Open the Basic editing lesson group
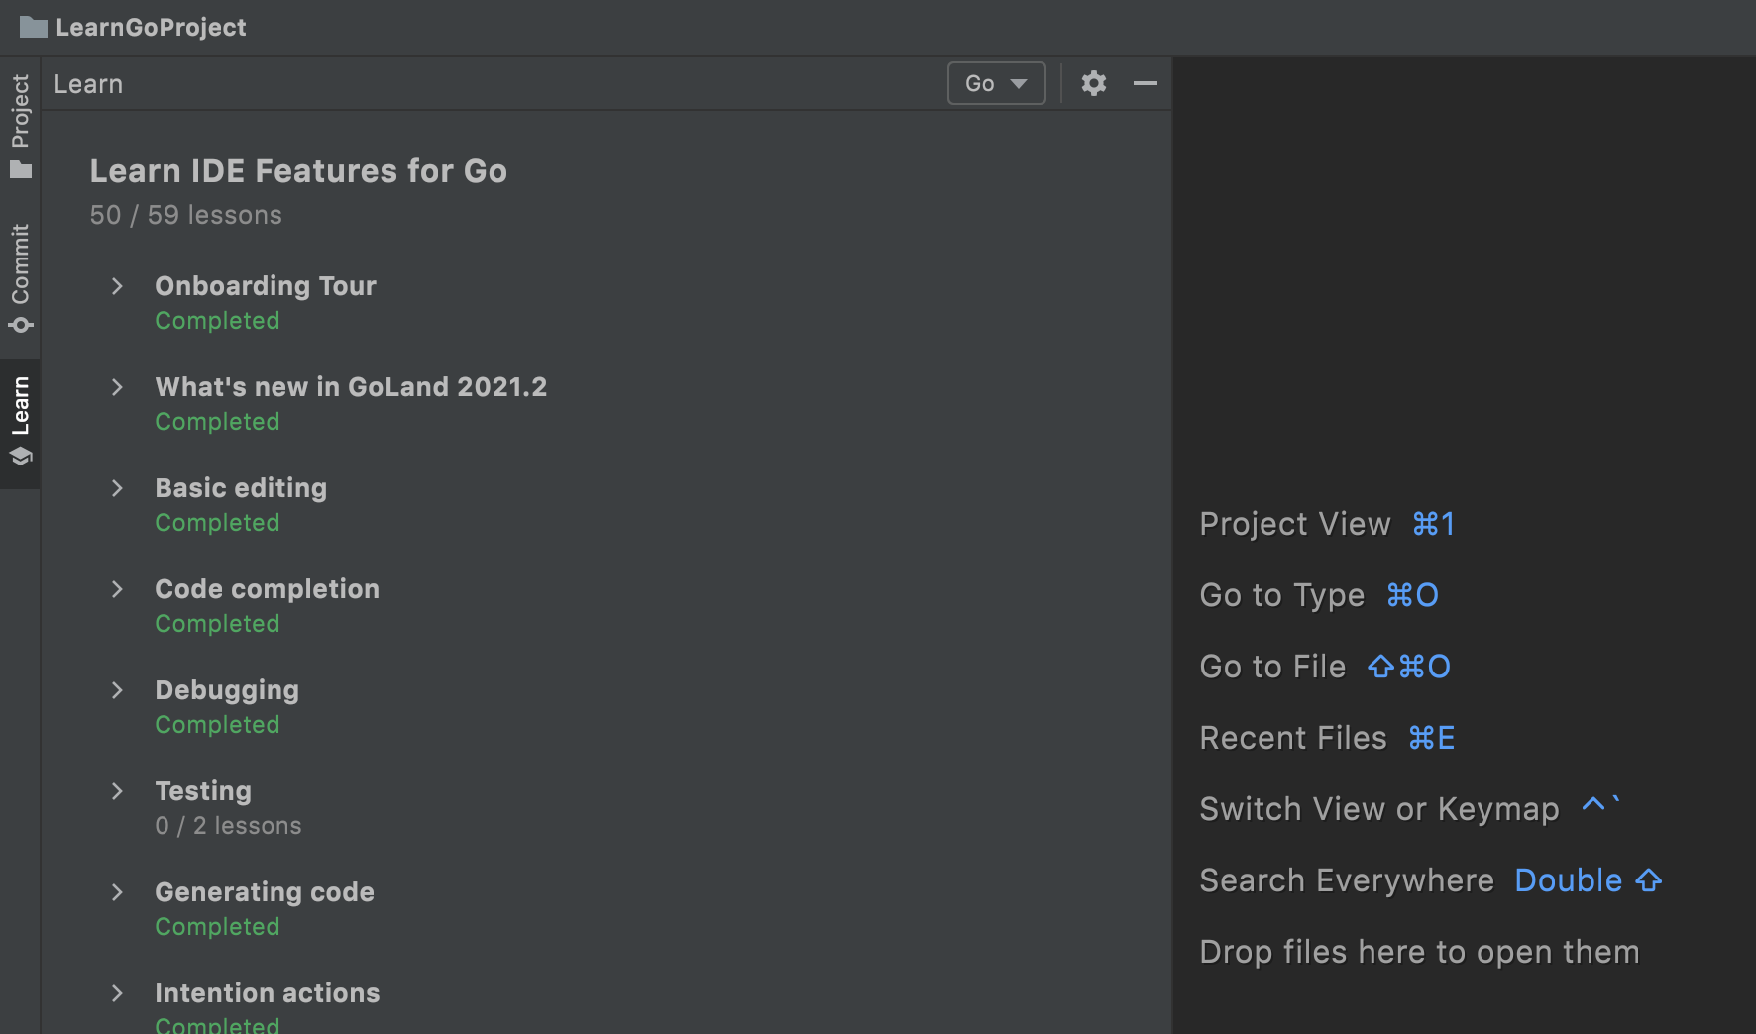 pyautogui.click(x=241, y=488)
